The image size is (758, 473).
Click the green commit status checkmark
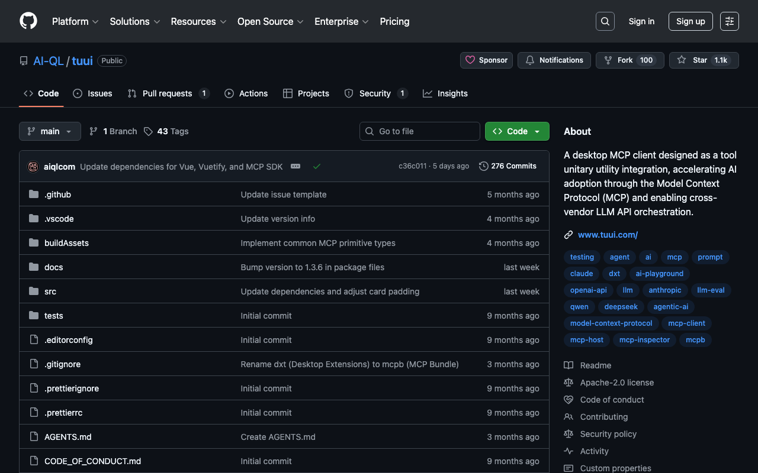pos(317,167)
